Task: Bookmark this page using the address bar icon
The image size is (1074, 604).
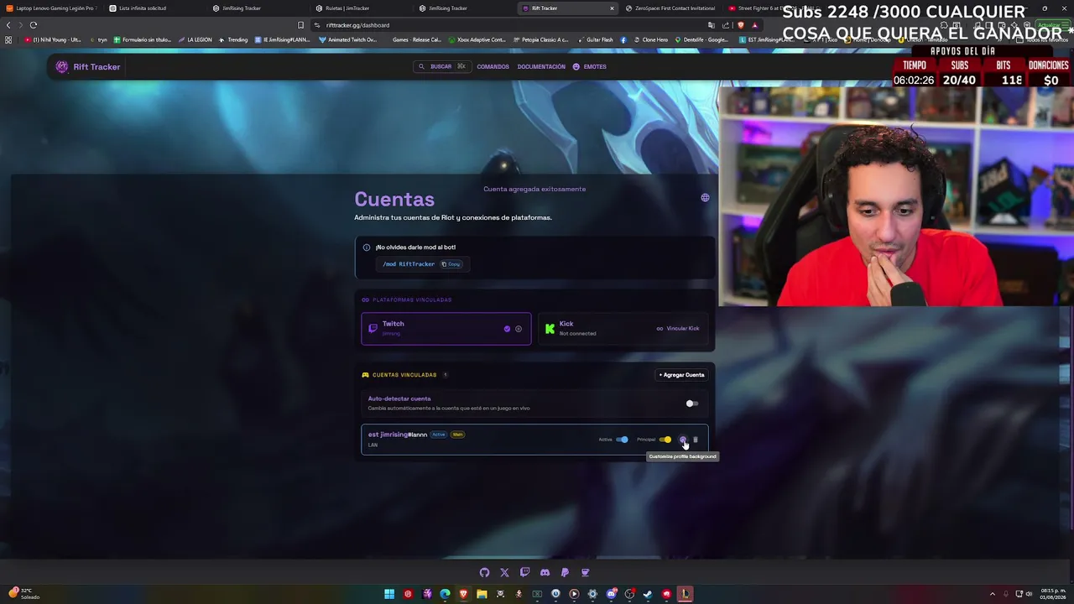Action: [300, 25]
